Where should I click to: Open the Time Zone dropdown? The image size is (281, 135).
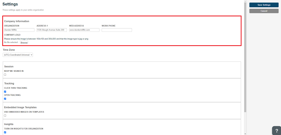[x=18, y=55]
